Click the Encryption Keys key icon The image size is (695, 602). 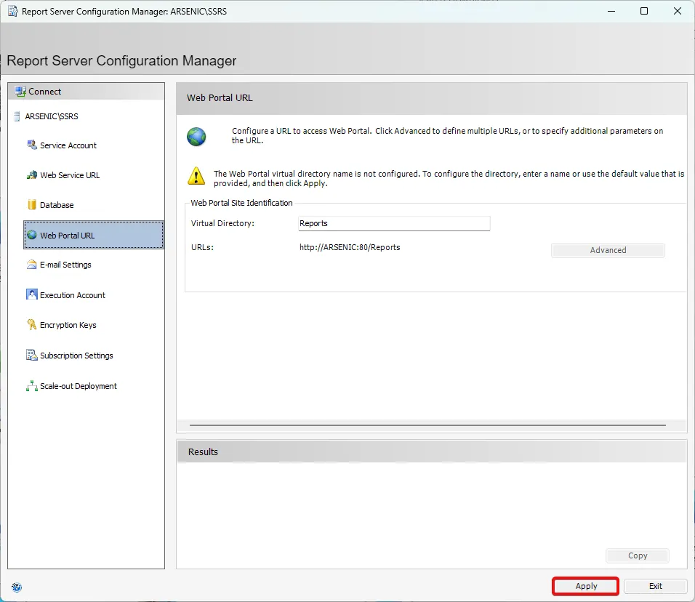[x=32, y=324]
